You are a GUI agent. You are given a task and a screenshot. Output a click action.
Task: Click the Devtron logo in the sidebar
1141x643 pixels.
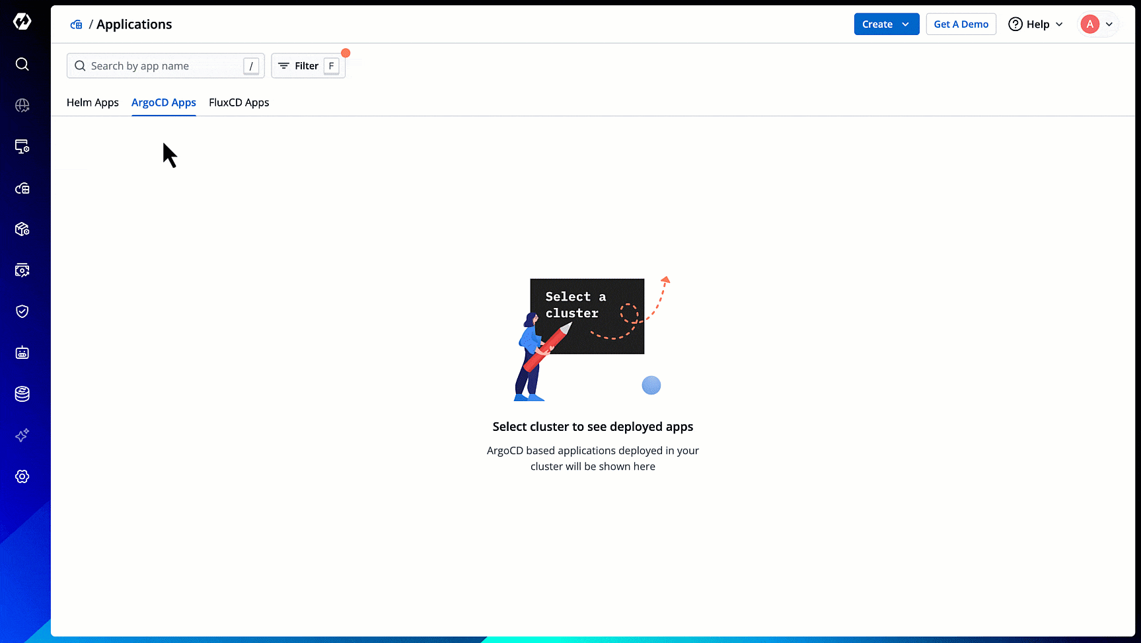[22, 22]
